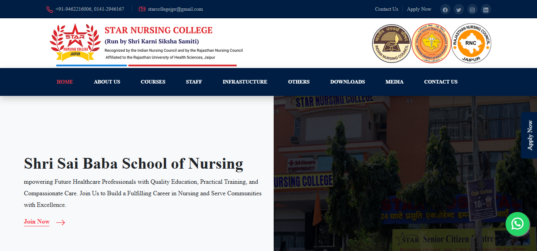Open the Facebook social icon
This screenshot has width=537, height=251.
(x=445, y=10)
